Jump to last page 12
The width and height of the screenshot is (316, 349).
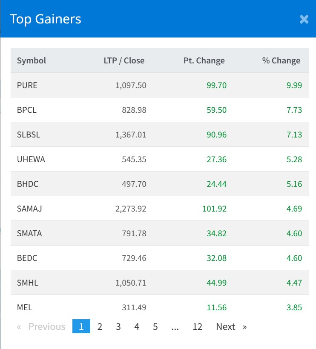(x=197, y=326)
